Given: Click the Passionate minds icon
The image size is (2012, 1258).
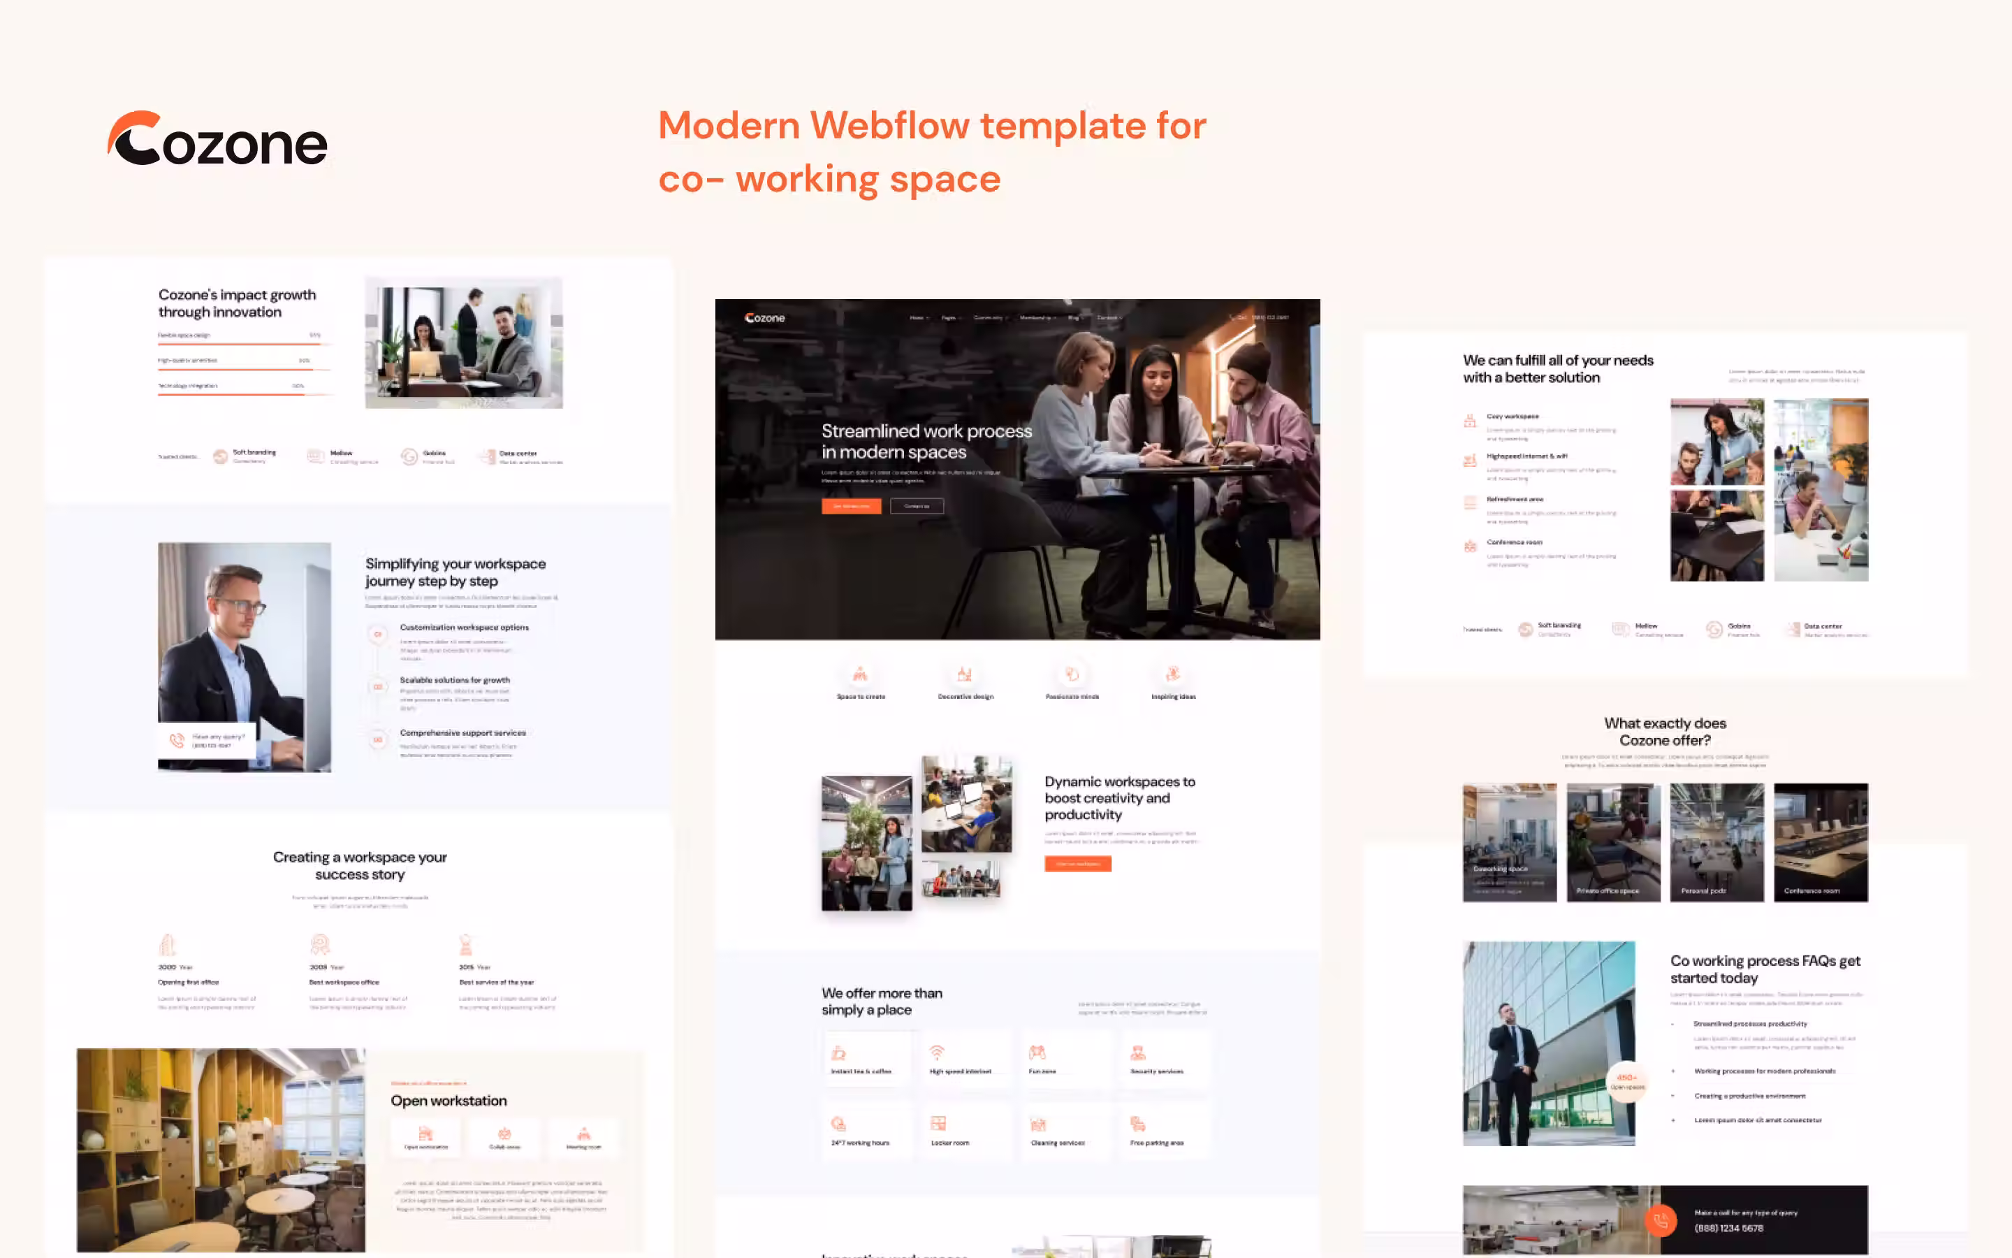Looking at the screenshot, I should coord(1072,674).
